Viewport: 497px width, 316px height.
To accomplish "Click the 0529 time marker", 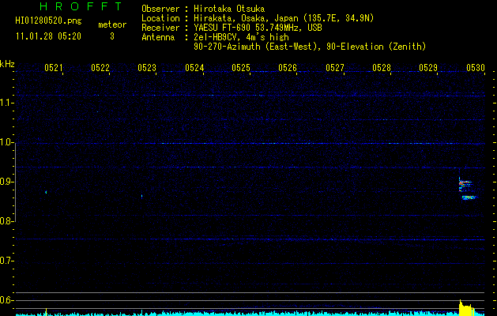I will coord(428,68).
